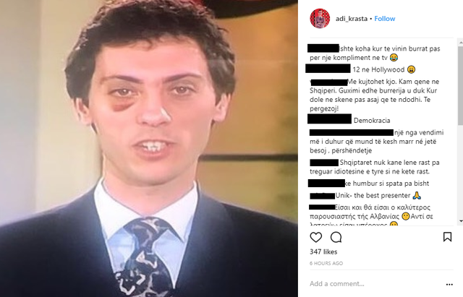
Task: Click the scroll up arrow in comments
Action: click(460, 43)
